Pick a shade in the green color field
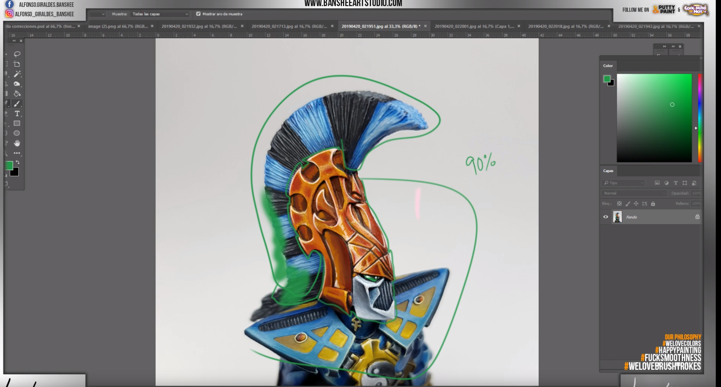This screenshot has width=721, height=387. pyautogui.click(x=654, y=118)
